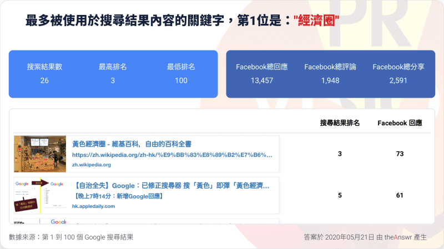444x249 pixels.
Task: Select Facebook response value 73
Action: point(400,154)
